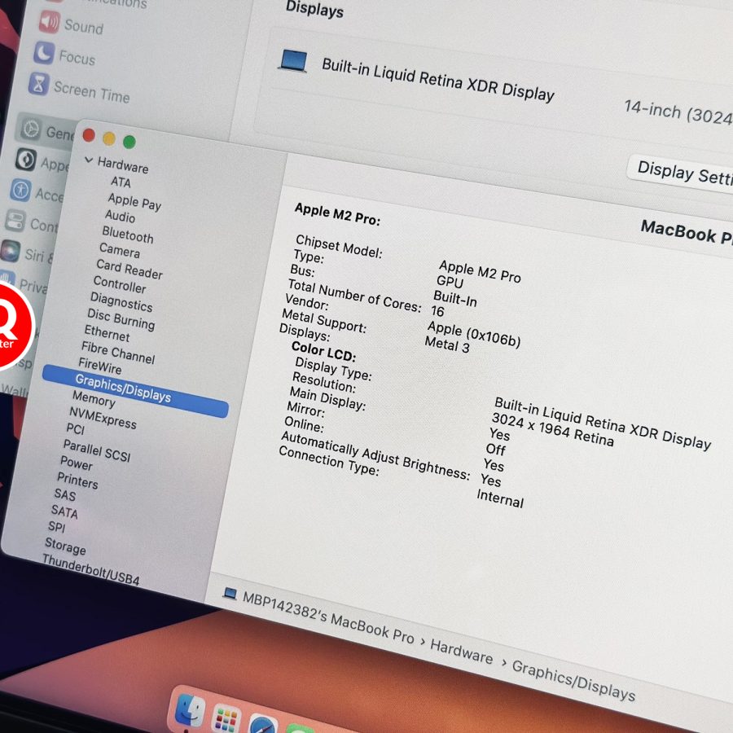Click the laptop icon beside Built-in Liquid Retina XDR Display
Screen dimensions: 733x733
click(x=293, y=61)
